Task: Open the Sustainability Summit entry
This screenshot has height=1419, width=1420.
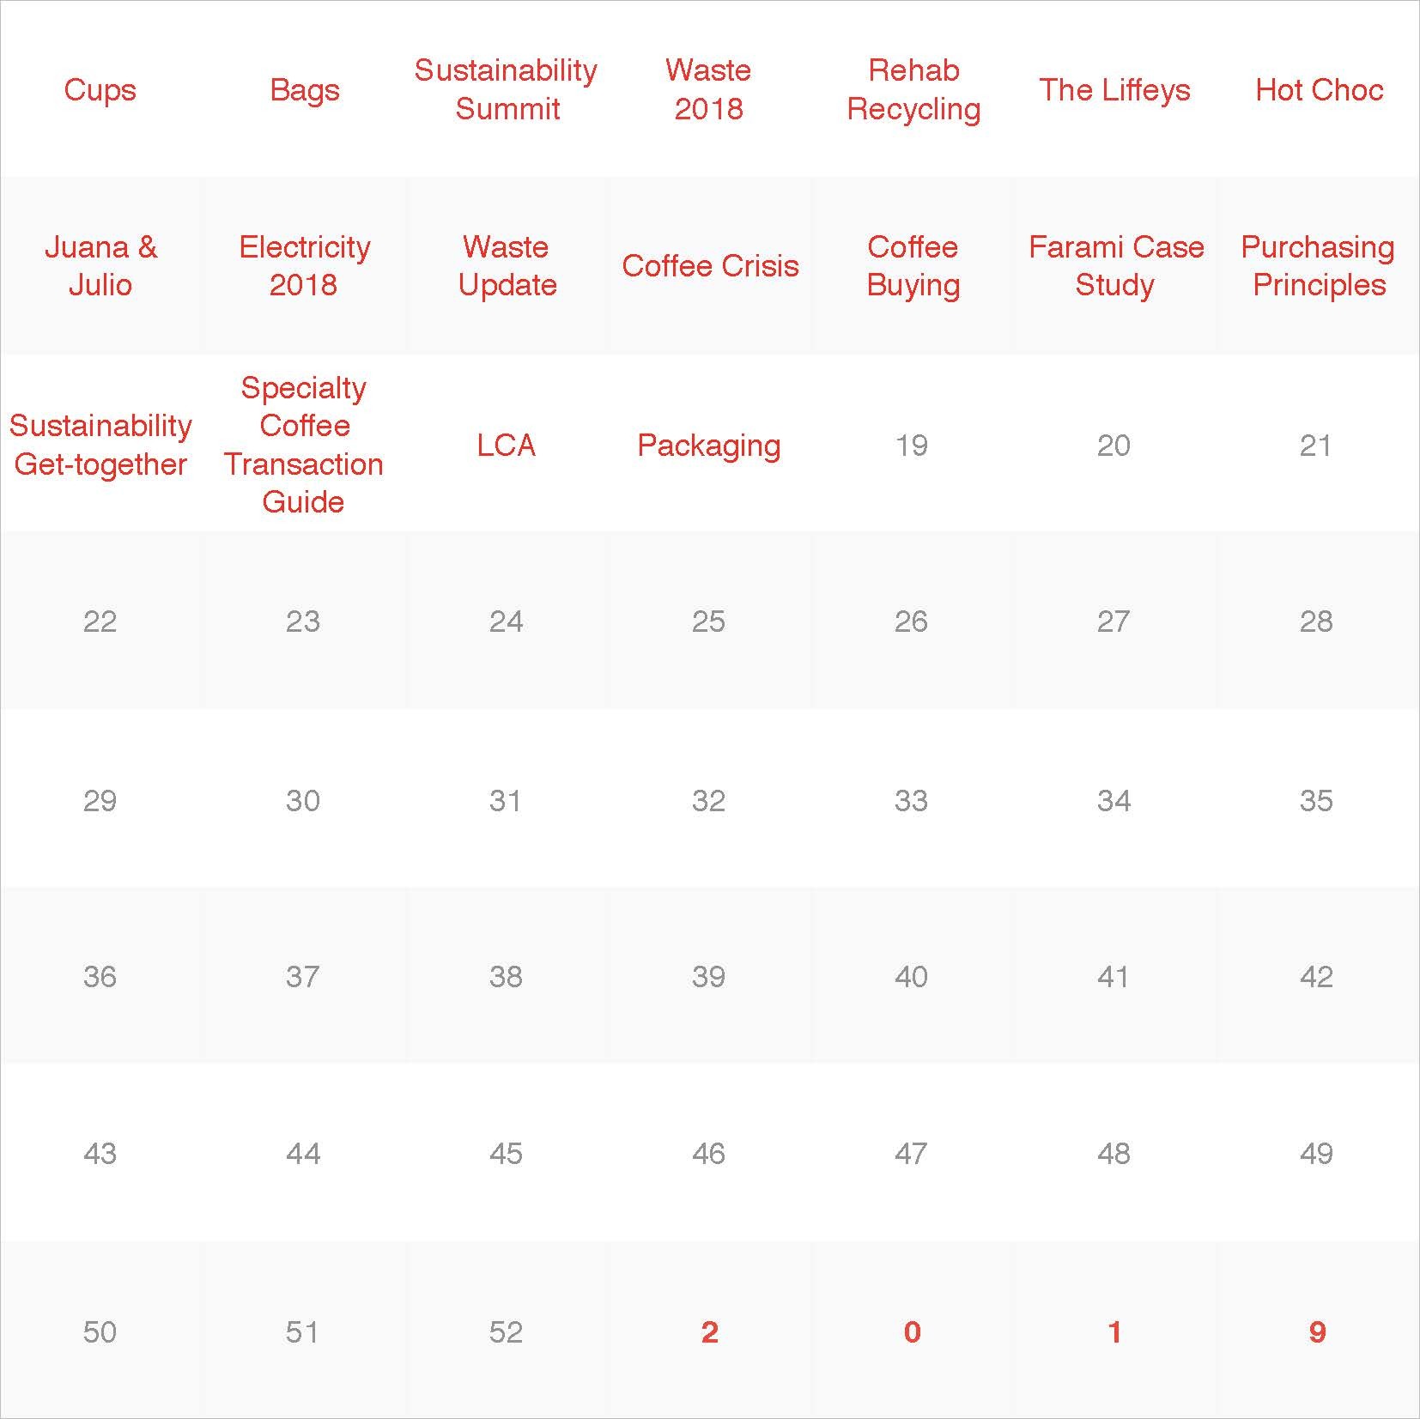Action: (x=506, y=89)
